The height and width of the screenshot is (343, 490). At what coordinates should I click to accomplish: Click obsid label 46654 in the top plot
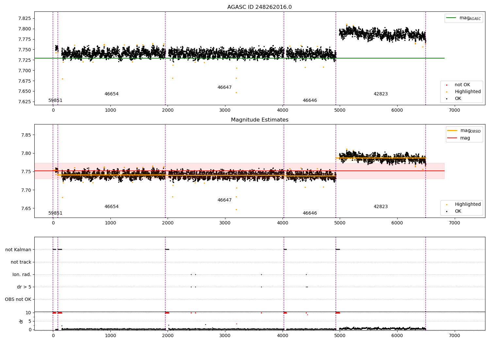[x=111, y=94]
